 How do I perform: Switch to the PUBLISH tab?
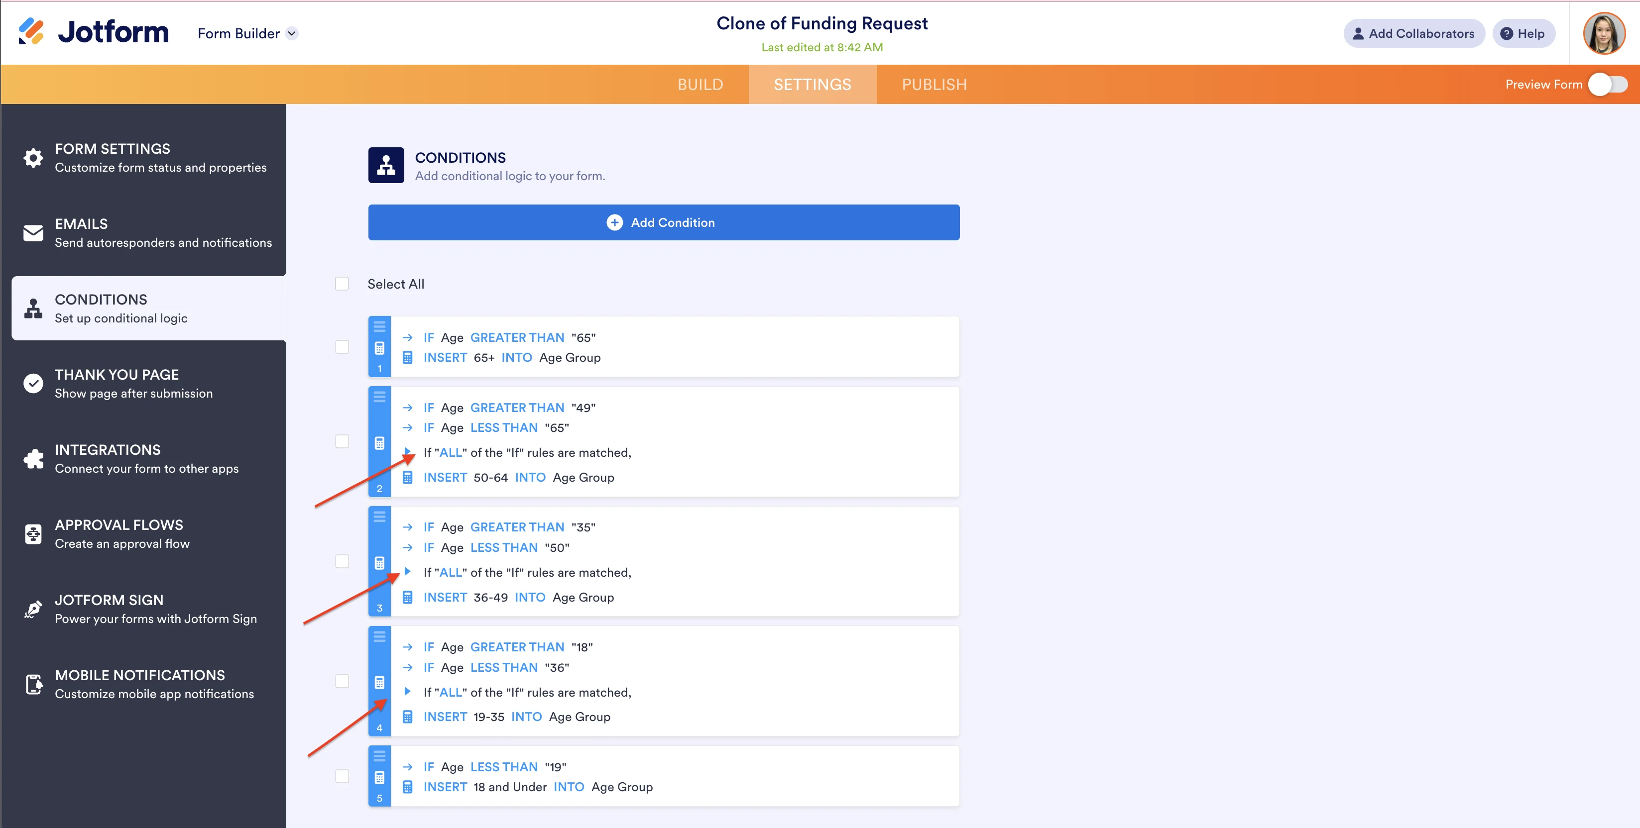click(934, 84)
